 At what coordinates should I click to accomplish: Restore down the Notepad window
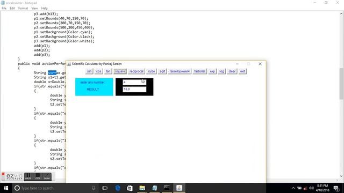coord(326,3)
